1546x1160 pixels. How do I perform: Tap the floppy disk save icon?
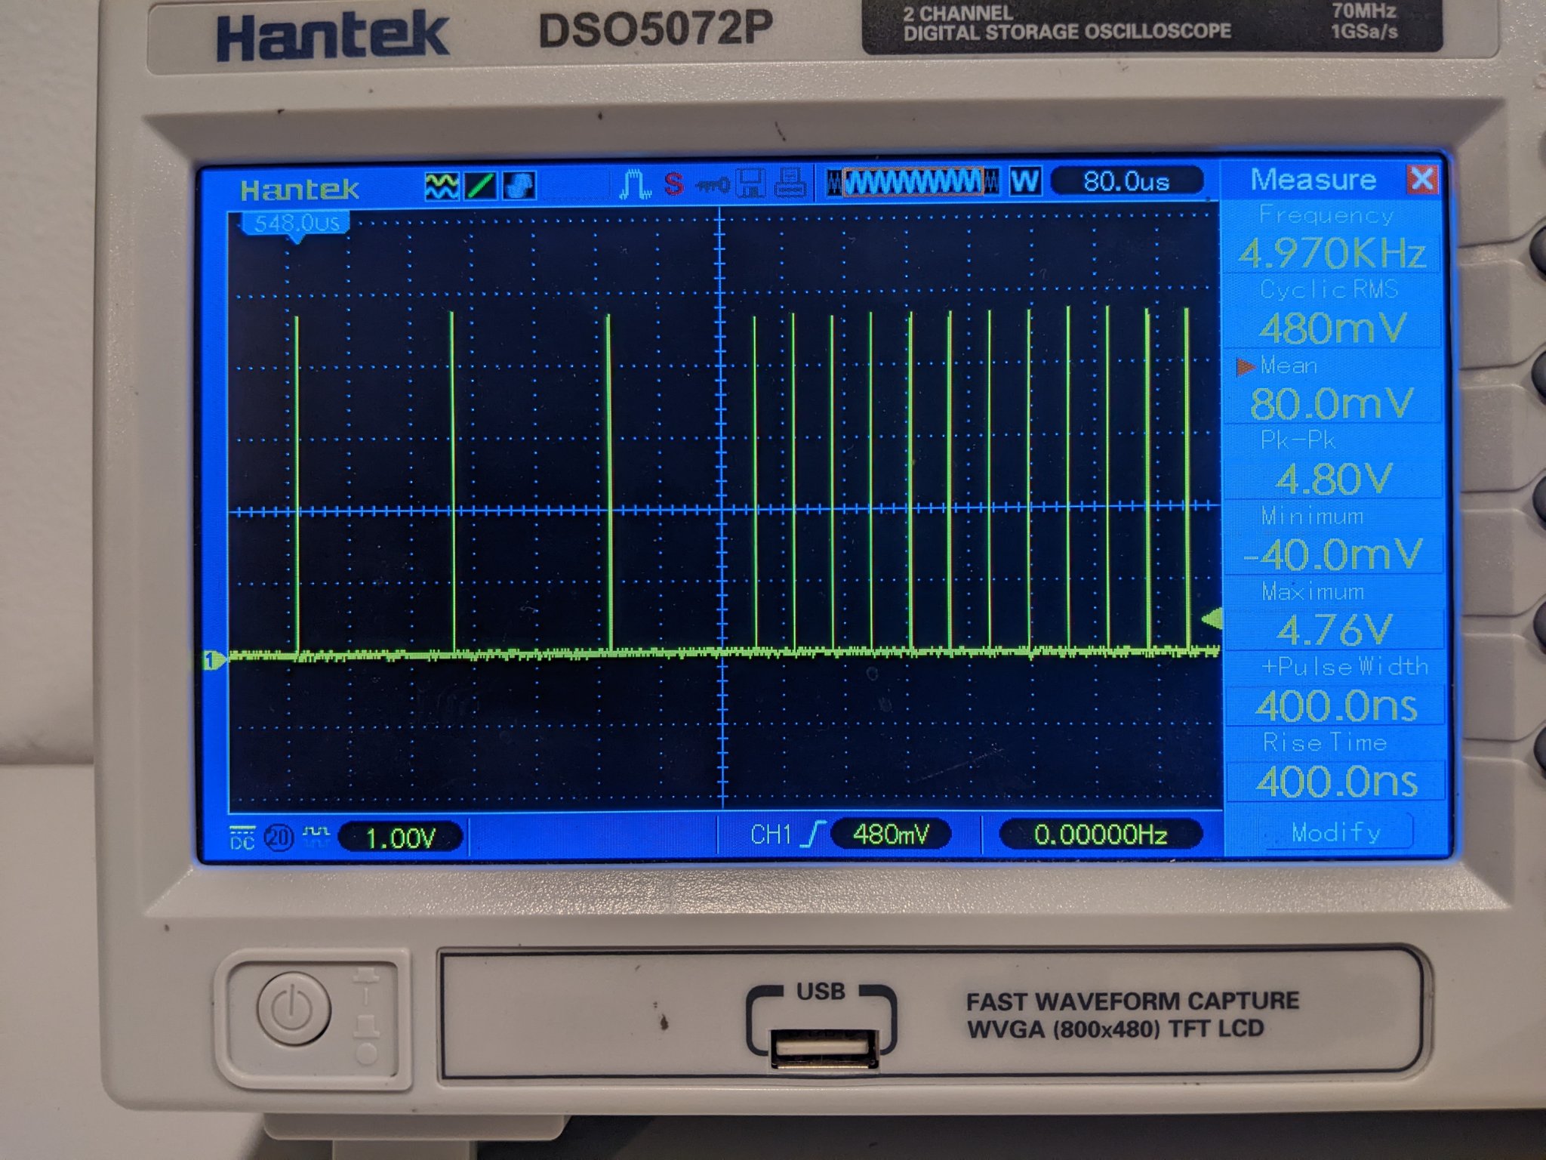750,184
